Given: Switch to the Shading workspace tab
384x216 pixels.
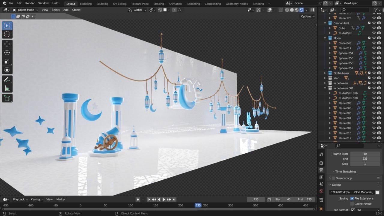Looking at the screenshot, I should coord(159,4).
